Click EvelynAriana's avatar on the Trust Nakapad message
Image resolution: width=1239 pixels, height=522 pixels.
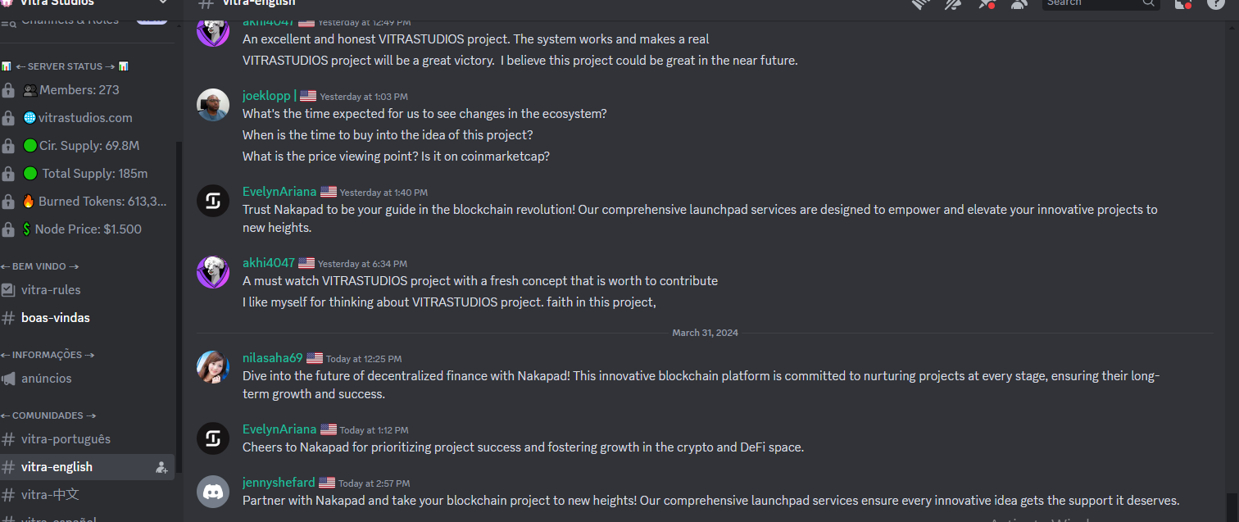tap(213, 201)
